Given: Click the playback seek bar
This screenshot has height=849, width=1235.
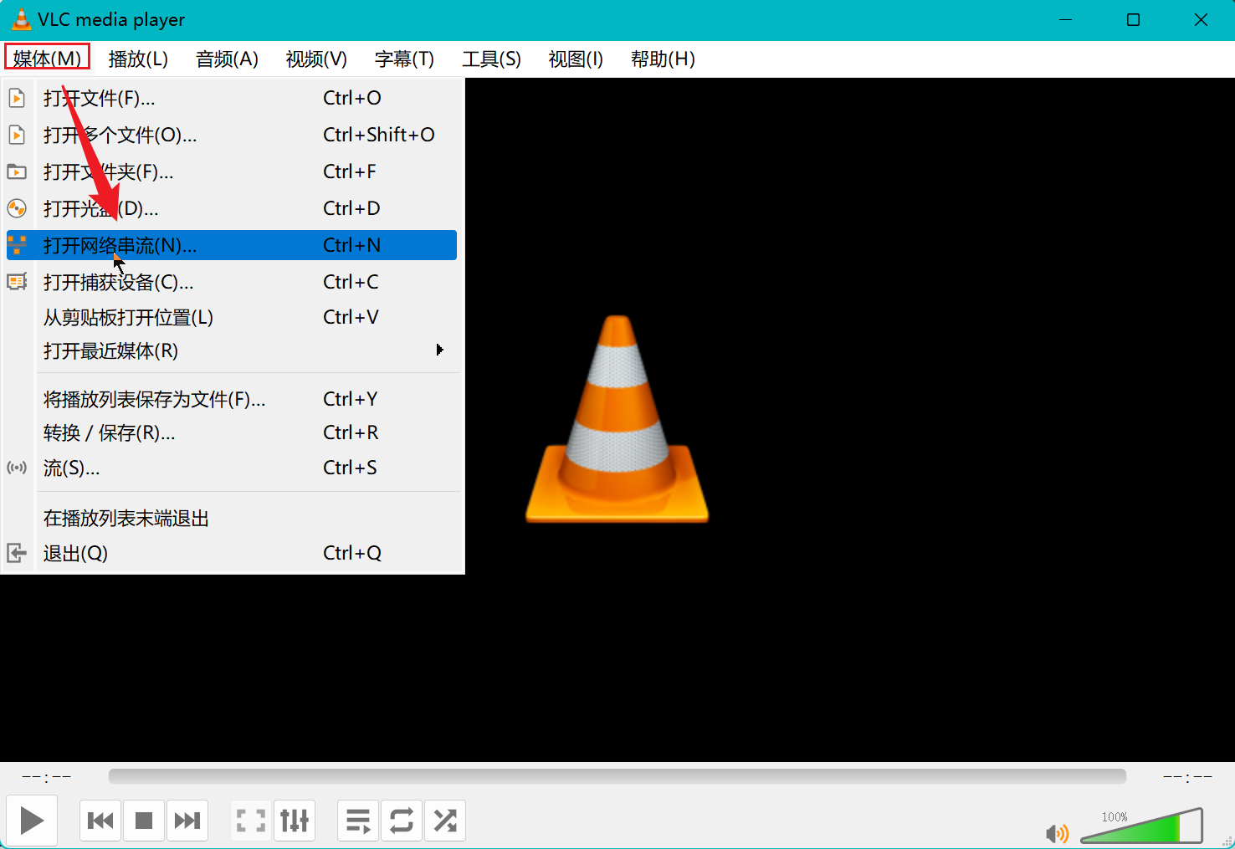Looking at the screenshot, I should click(x=617, y=776).
